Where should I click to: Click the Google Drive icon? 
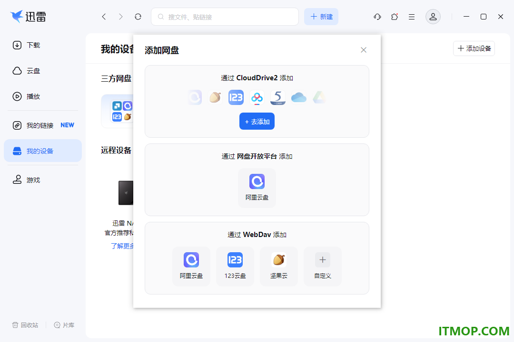tap(319, 97)
